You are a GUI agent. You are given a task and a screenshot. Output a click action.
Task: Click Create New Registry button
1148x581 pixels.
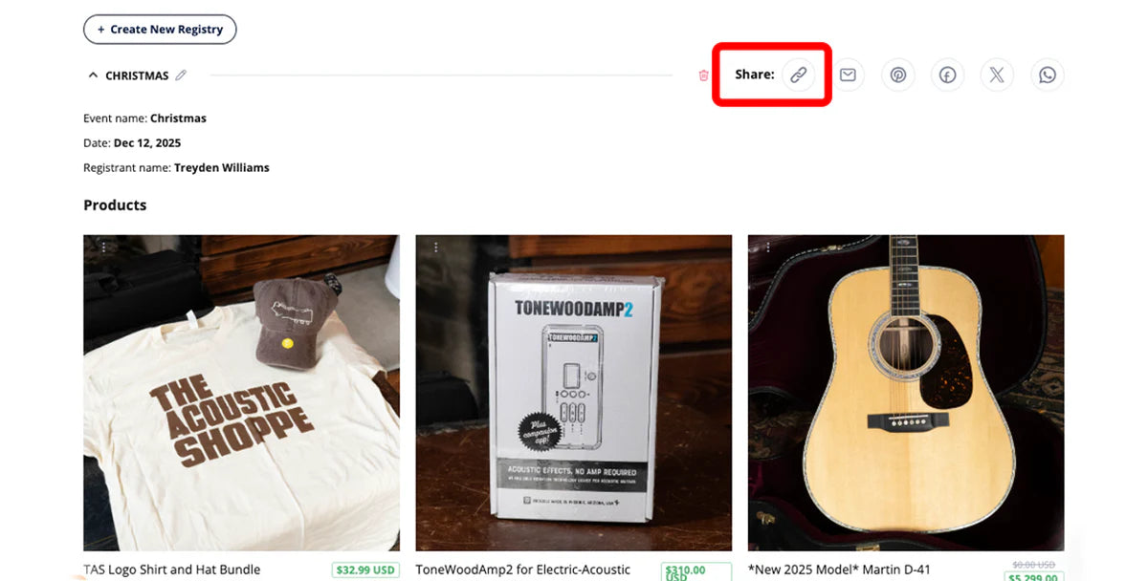tap(160, 30)
